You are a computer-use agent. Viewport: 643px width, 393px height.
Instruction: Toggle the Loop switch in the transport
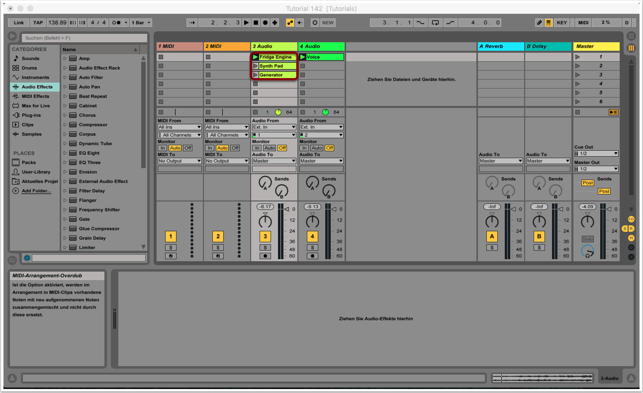point(436,22)
